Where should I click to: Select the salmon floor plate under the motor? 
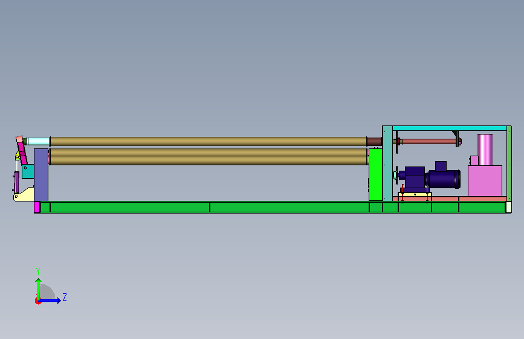450,199
